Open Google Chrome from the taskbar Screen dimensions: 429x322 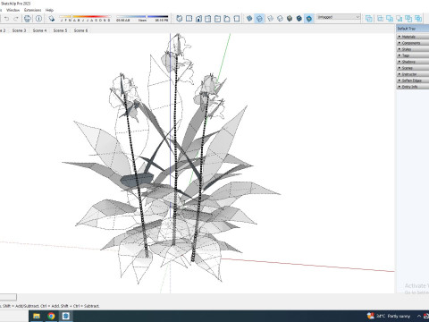coord(51,316)
